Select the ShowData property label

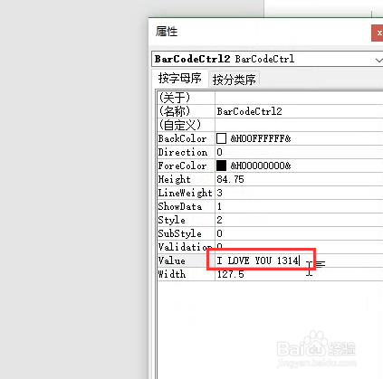(x=180, y=206)
